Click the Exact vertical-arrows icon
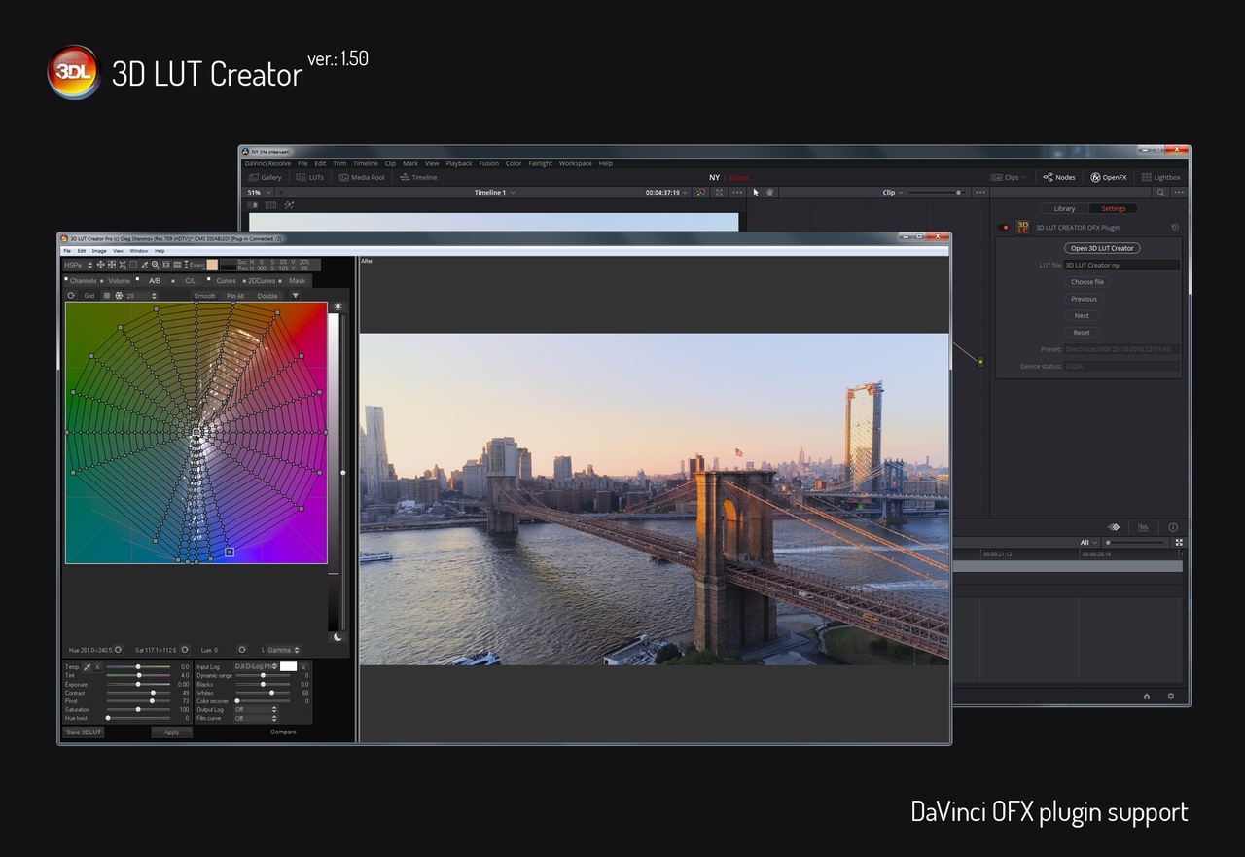 [186, 265]
